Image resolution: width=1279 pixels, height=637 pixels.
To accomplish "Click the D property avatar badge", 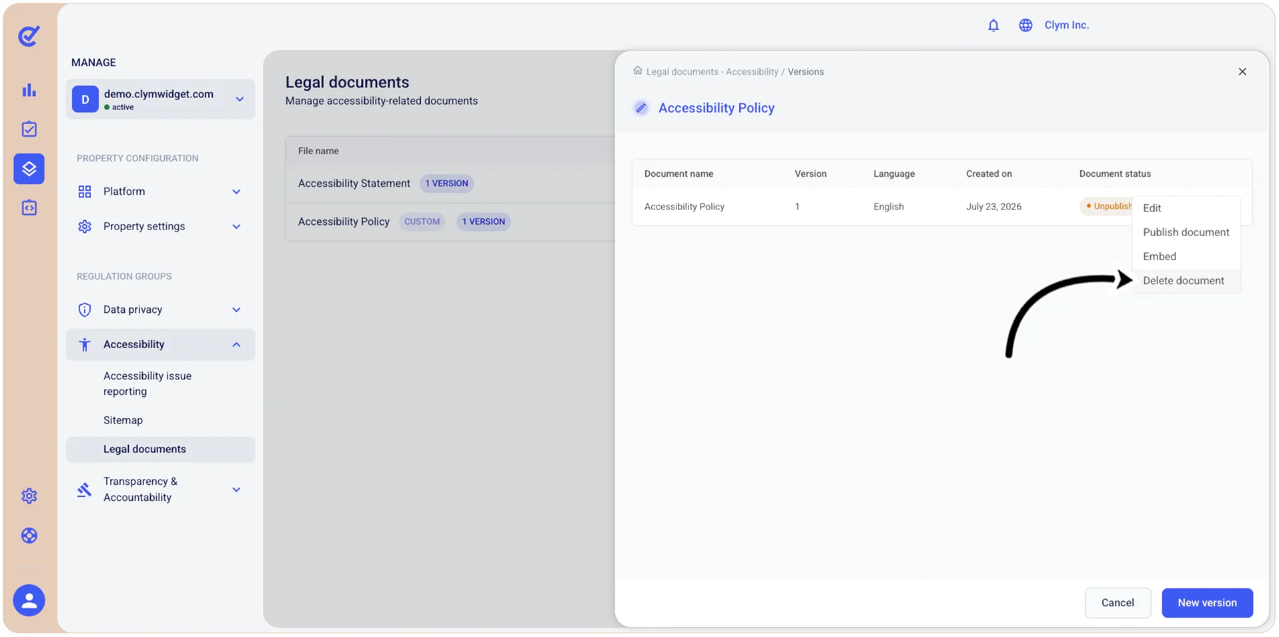I will [x=85, y=99].
